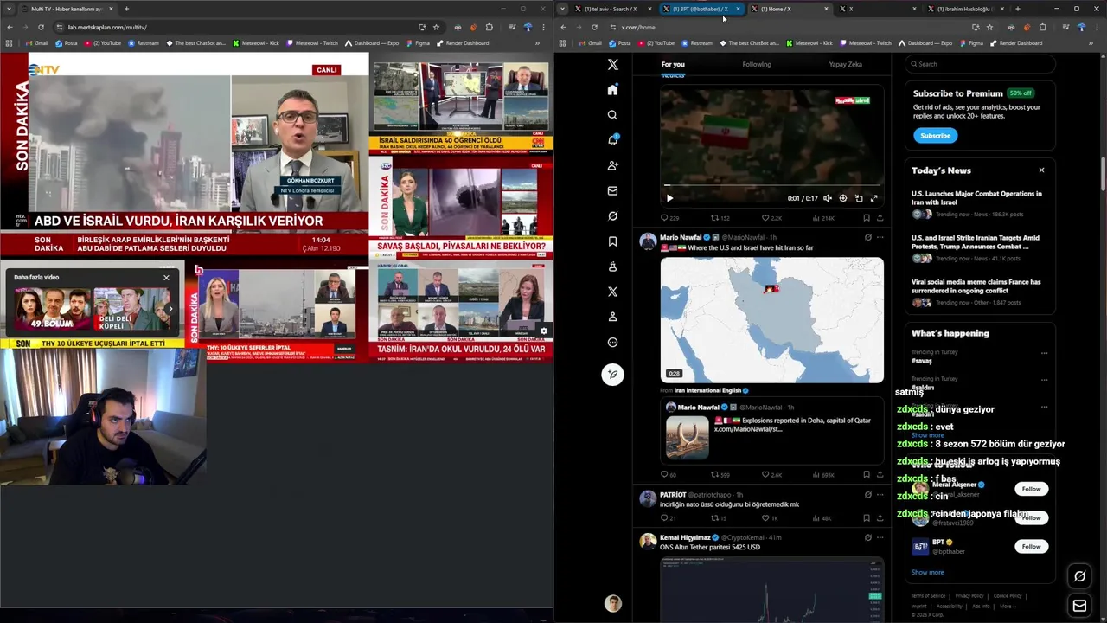Bookmark lab.mertskaplan.com page with star icon

436,27
